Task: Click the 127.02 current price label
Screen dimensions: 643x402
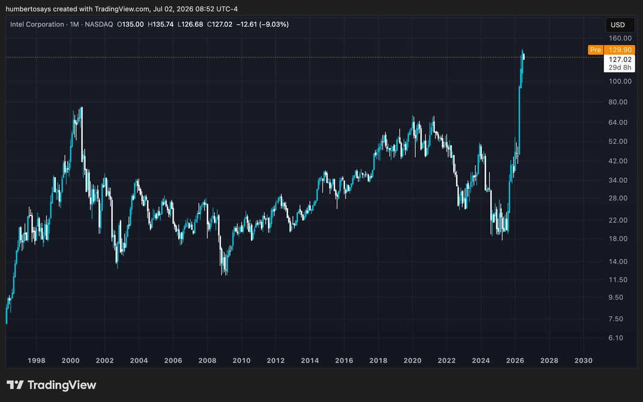Action: tap(619, 59)
